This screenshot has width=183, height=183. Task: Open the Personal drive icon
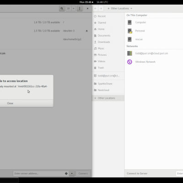tap(129, 31)
